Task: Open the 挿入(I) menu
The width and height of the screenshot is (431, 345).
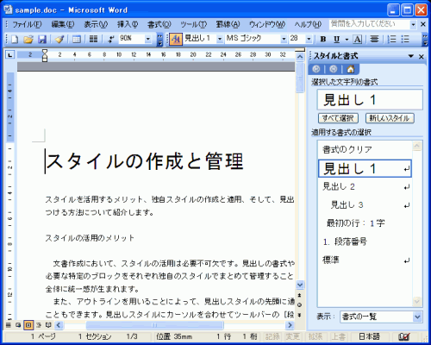Action: pos(128,25)
